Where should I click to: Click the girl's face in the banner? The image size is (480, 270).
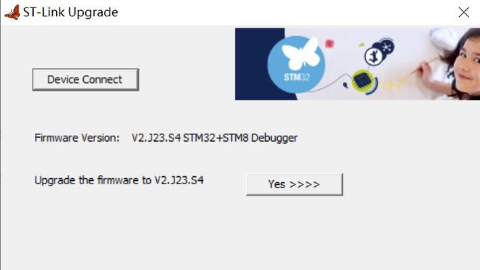click(x=466, y=65)
